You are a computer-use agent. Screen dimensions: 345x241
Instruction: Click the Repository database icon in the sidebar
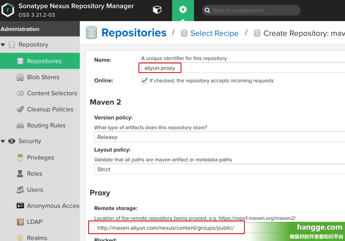tap(12, 45)
